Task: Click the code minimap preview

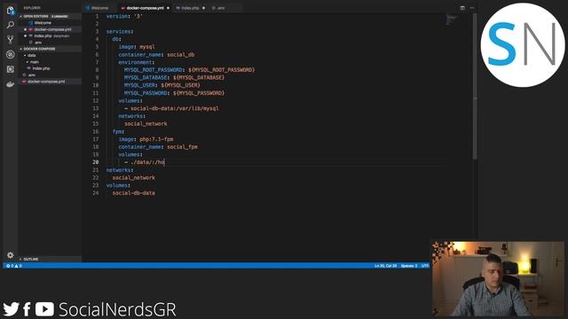Action: [452, 20]
